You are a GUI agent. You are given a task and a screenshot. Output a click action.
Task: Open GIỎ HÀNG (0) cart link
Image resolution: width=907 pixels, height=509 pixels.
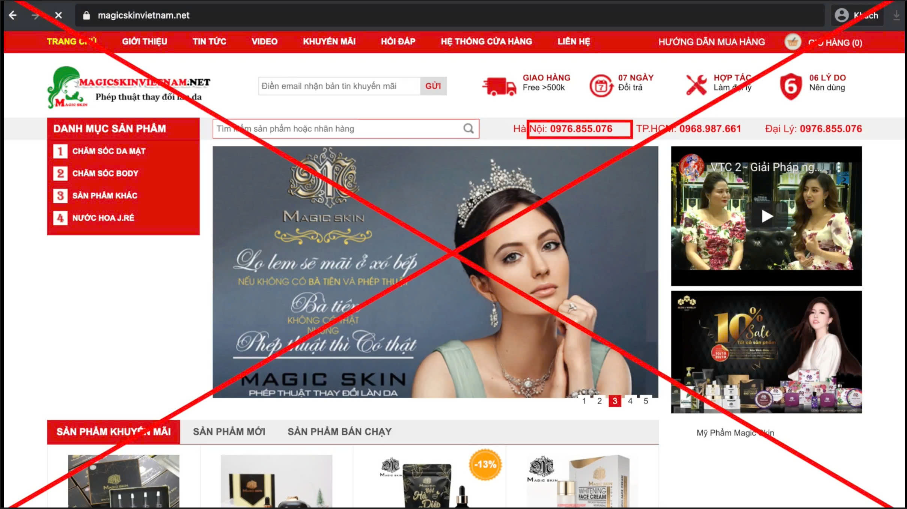[835, 43]
